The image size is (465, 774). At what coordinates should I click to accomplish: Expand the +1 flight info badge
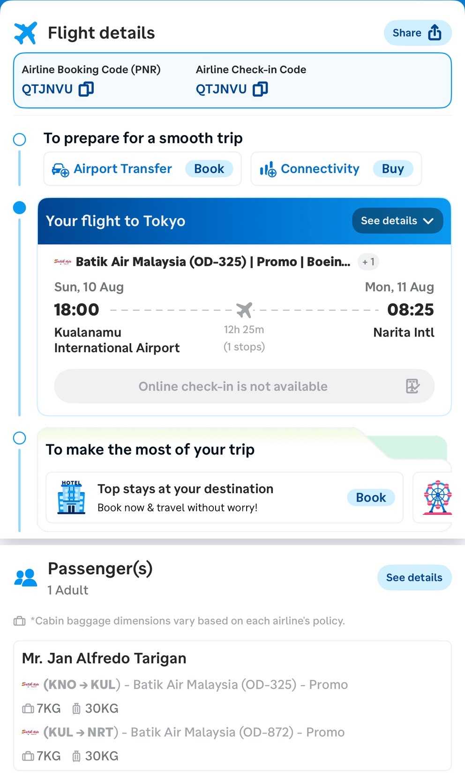tap(368, 262)
